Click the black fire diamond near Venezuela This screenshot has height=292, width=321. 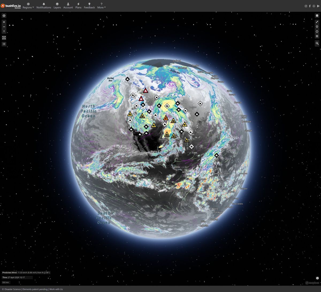pos(216,155)
